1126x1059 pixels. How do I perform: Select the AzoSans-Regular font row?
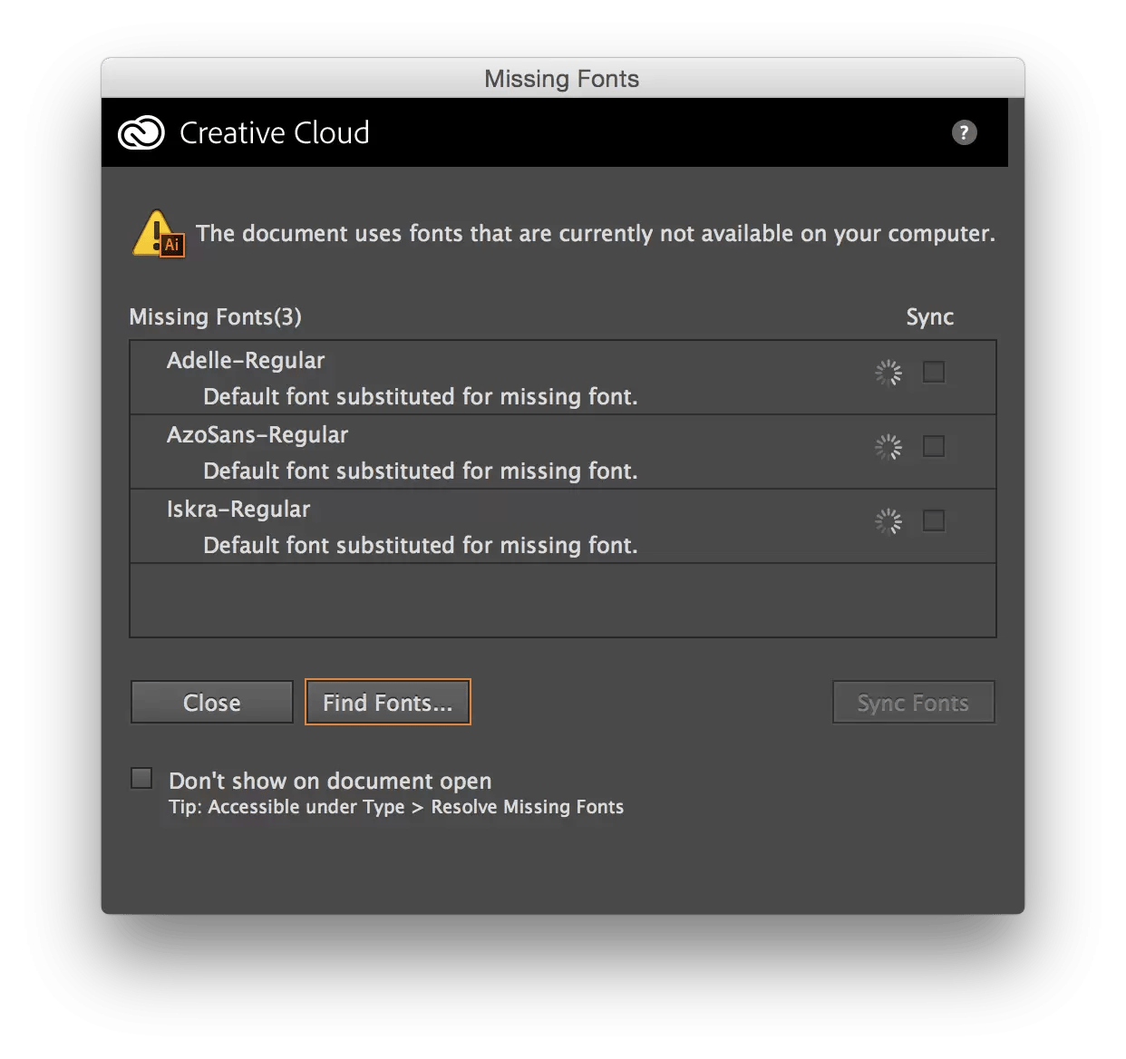click(563, 452)
